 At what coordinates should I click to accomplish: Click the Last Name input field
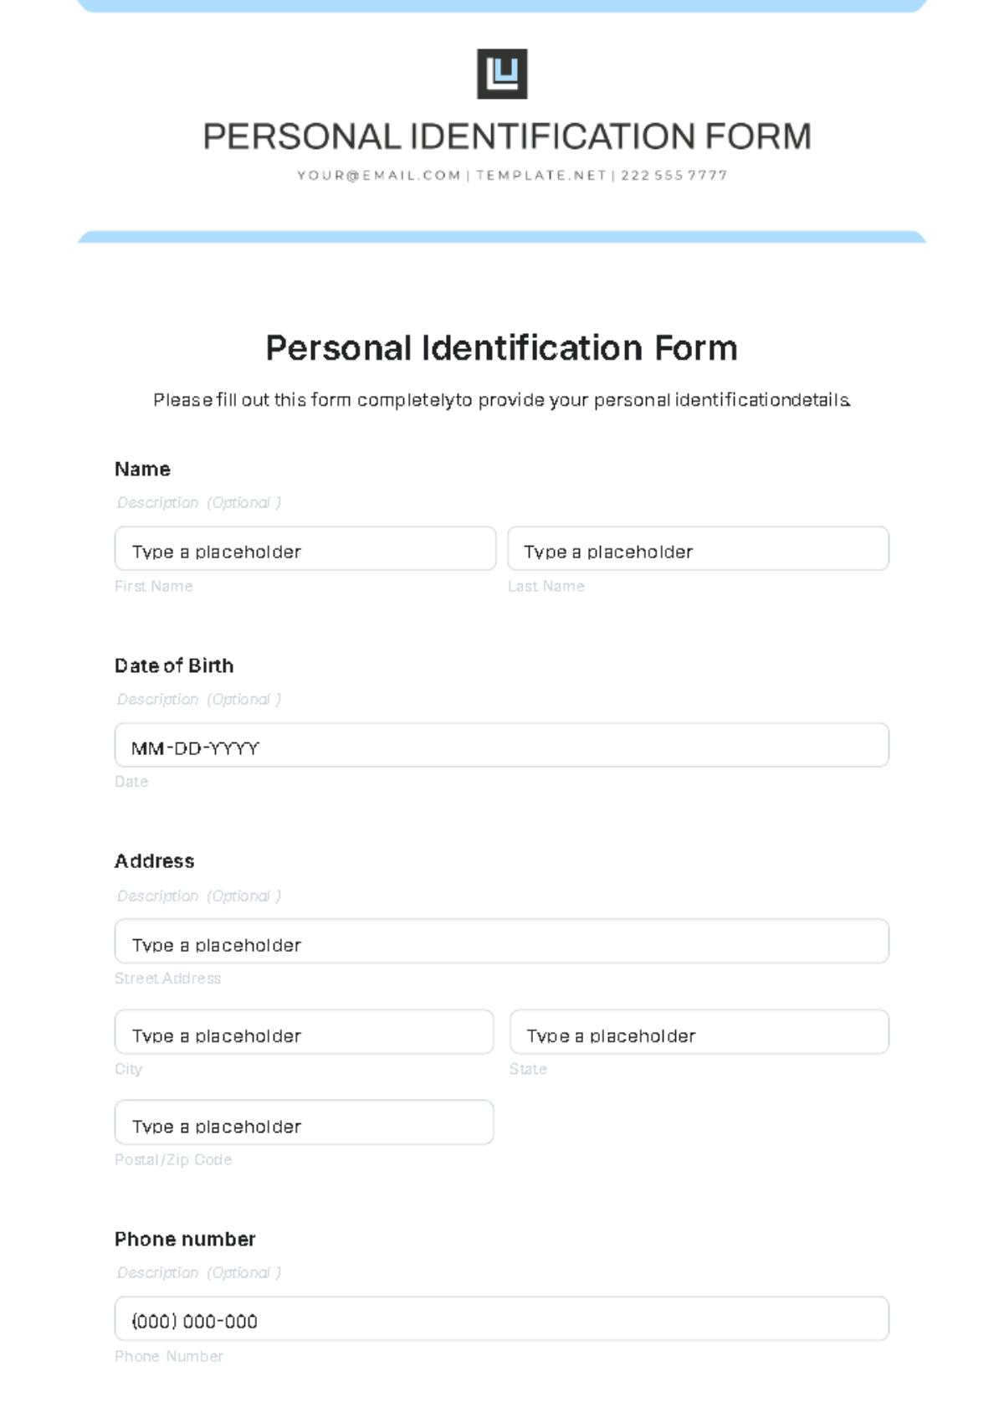point(699,549)
